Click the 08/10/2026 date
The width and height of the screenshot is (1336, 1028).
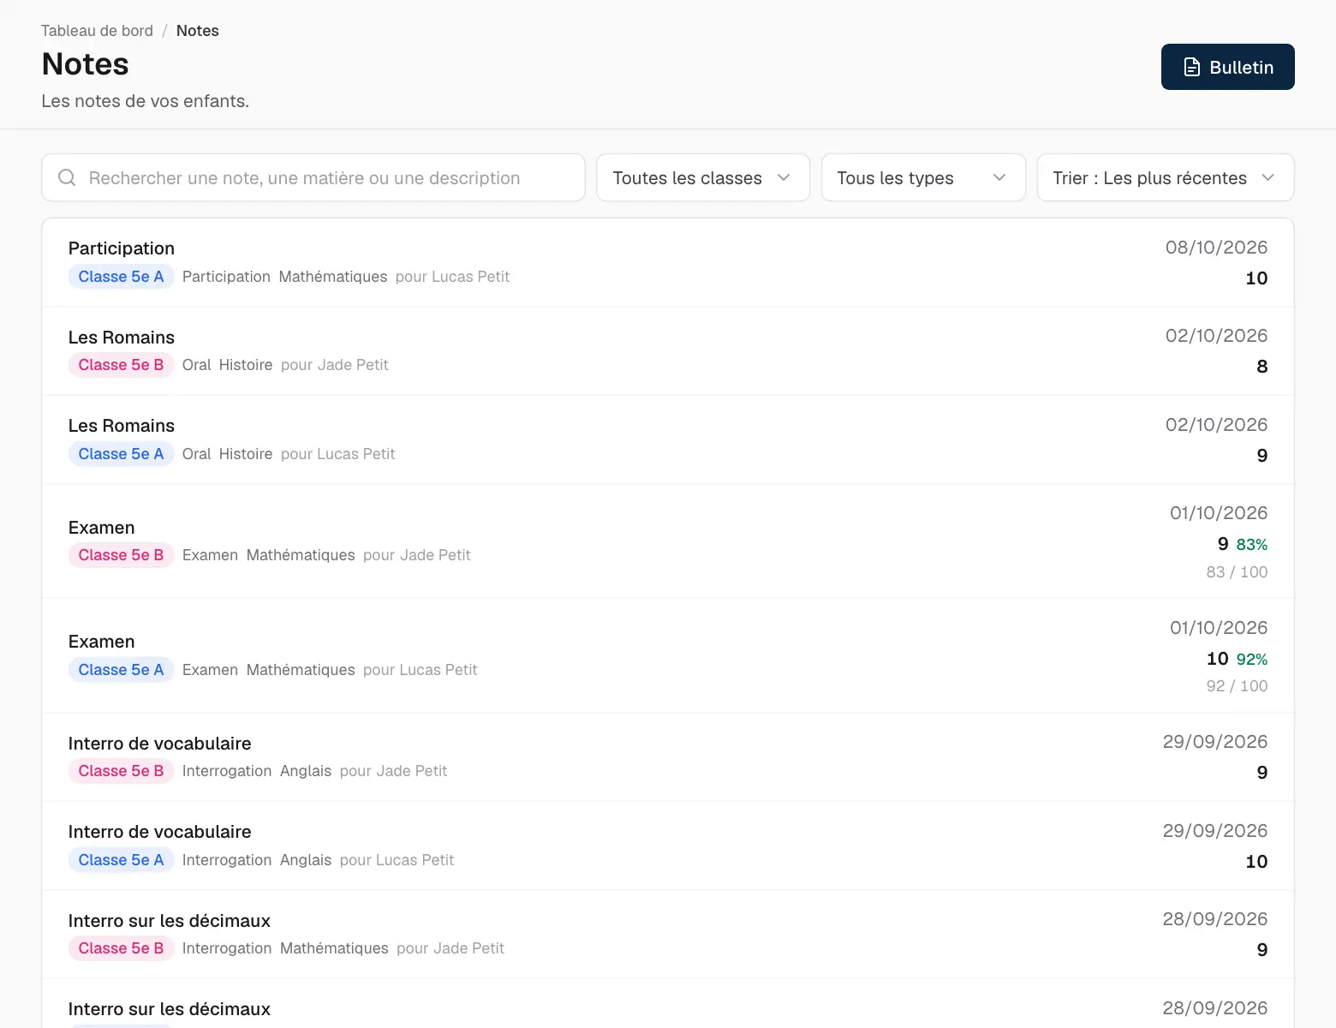[x=1216, y=248]
